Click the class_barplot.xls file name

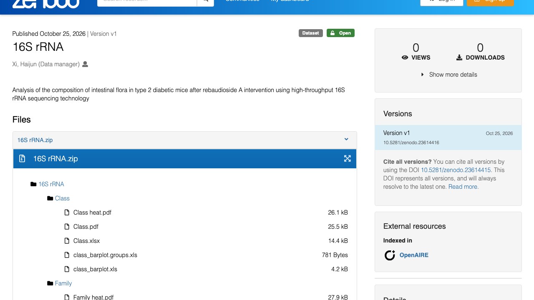[95, 269]
